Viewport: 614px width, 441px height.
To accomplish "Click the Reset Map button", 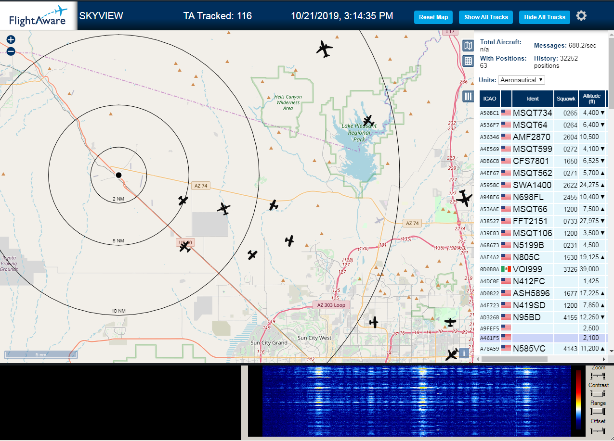I will (x=433, y=17).
